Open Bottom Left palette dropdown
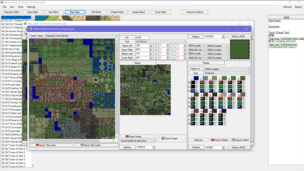304x171 pixels. (x=218, y=54)
